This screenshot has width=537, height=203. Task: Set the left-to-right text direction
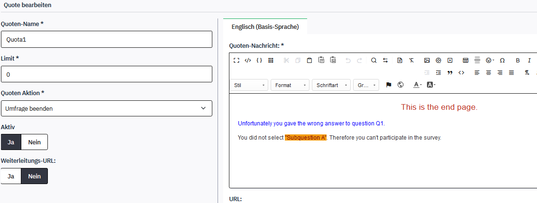click(527, 72)
